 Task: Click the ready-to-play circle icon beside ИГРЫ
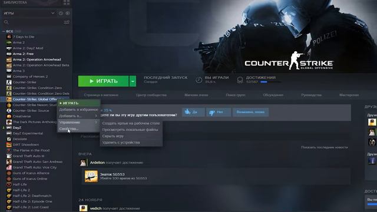click(68, 13)
